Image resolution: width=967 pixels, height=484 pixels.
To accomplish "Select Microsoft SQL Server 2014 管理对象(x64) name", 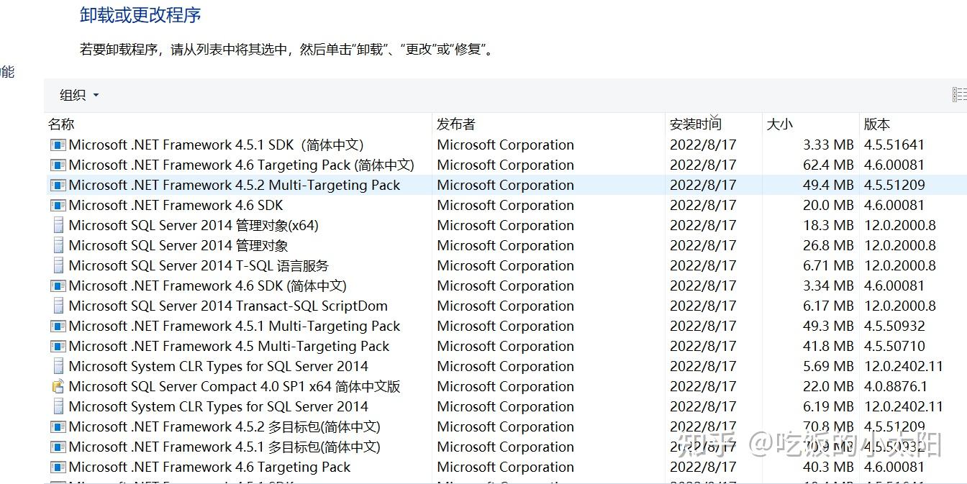I will pos(194,225).
